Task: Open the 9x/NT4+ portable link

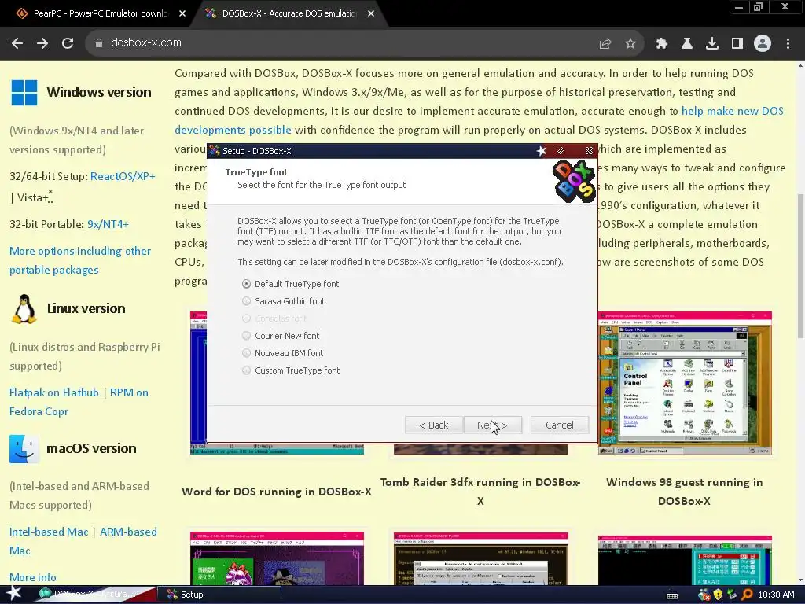Action: tap(108, 224)
